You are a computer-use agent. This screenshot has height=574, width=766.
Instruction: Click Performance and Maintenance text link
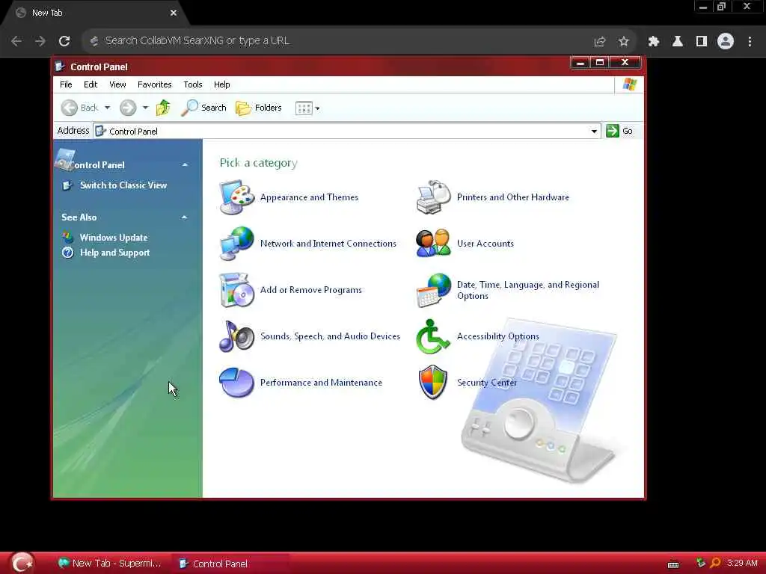321,383
